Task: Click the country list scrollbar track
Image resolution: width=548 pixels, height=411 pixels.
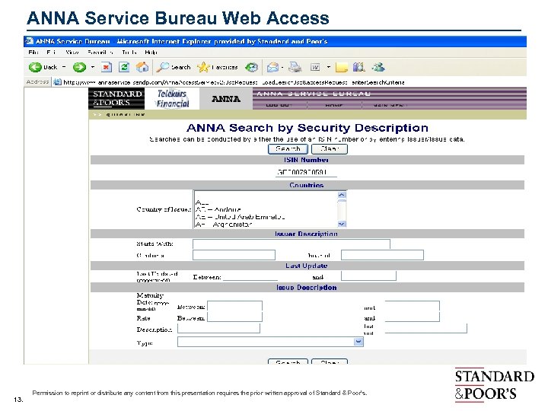Action: click(342, 209)
